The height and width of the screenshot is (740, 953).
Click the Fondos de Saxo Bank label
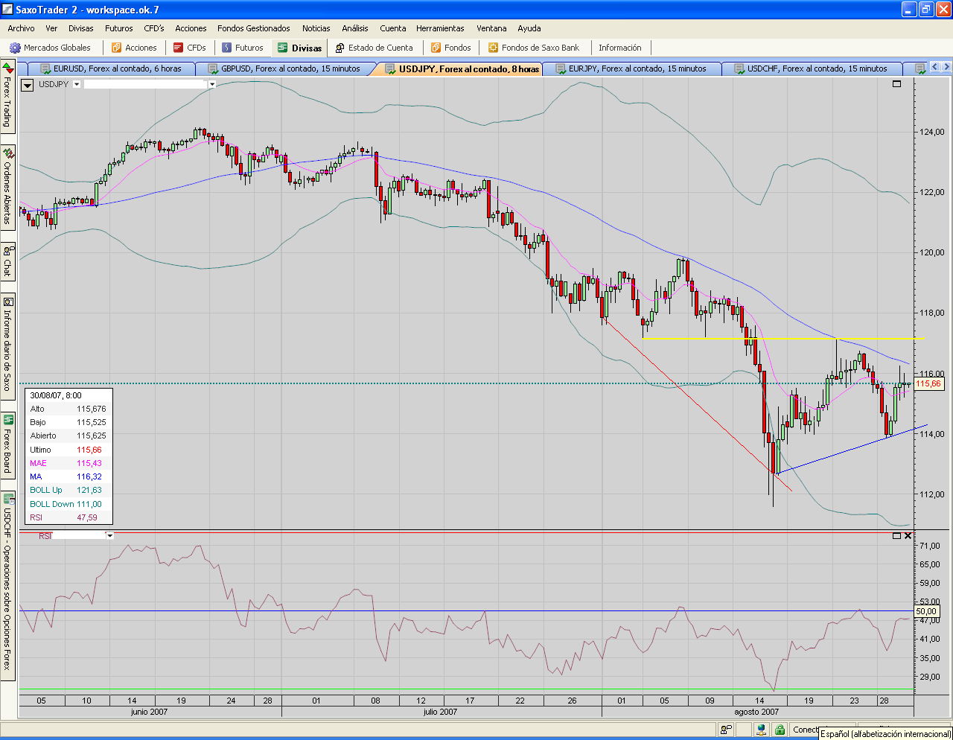(541, 48)
